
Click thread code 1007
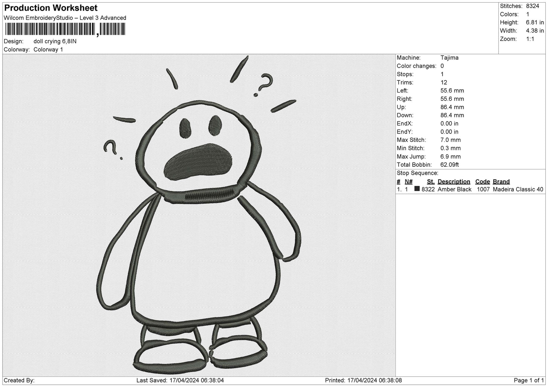point(483,190)
